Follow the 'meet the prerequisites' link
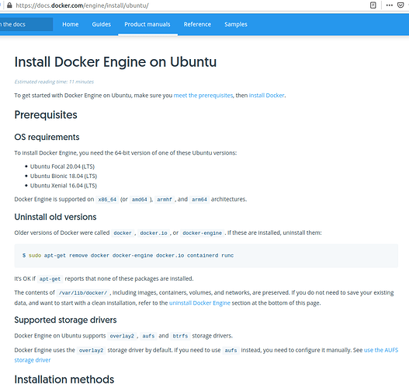 pos(203,96)
